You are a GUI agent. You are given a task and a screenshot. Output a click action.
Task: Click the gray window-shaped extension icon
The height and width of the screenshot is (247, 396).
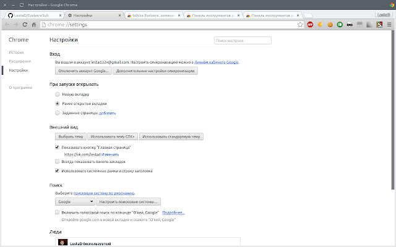tap(359, 25)
